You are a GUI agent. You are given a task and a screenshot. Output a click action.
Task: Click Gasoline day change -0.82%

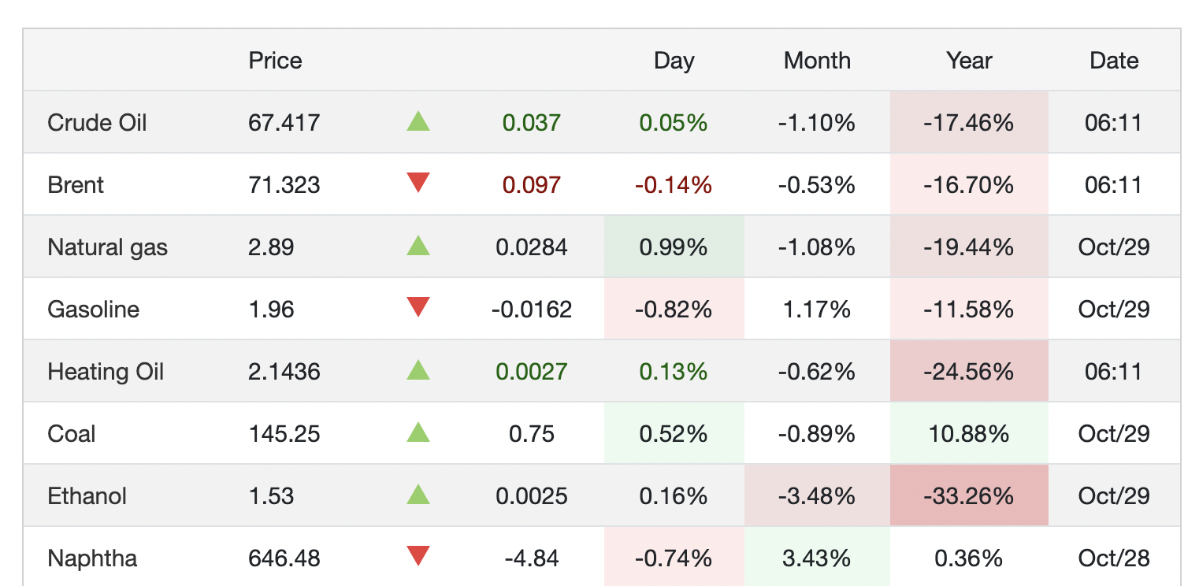tap(674, 310)
